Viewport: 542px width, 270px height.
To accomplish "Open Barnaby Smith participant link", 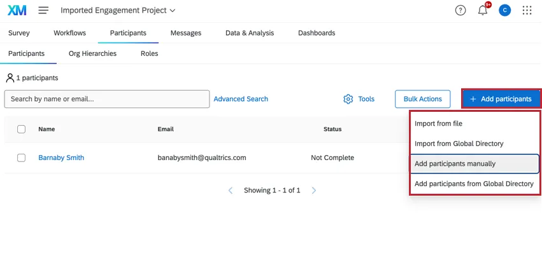I will tap(61, 158).
